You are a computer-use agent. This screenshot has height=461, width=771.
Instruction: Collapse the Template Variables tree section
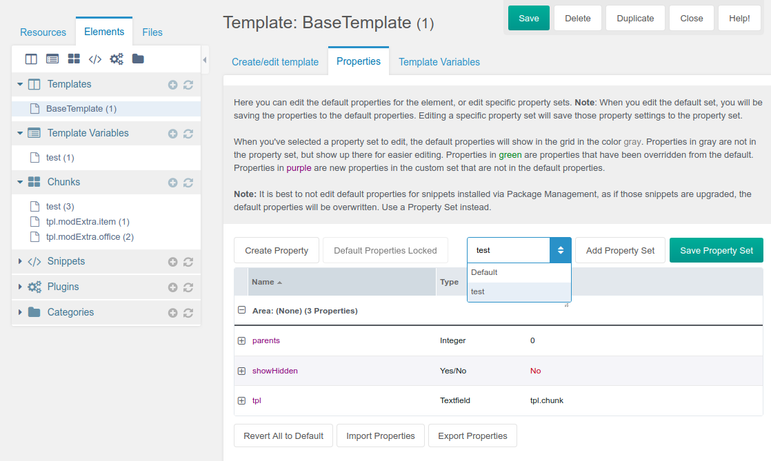[x=20, y=133]
